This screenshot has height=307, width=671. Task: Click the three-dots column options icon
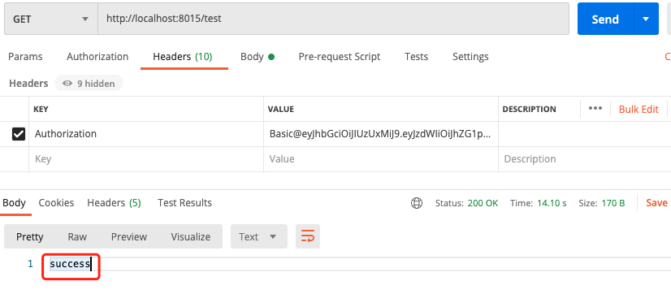595,109
